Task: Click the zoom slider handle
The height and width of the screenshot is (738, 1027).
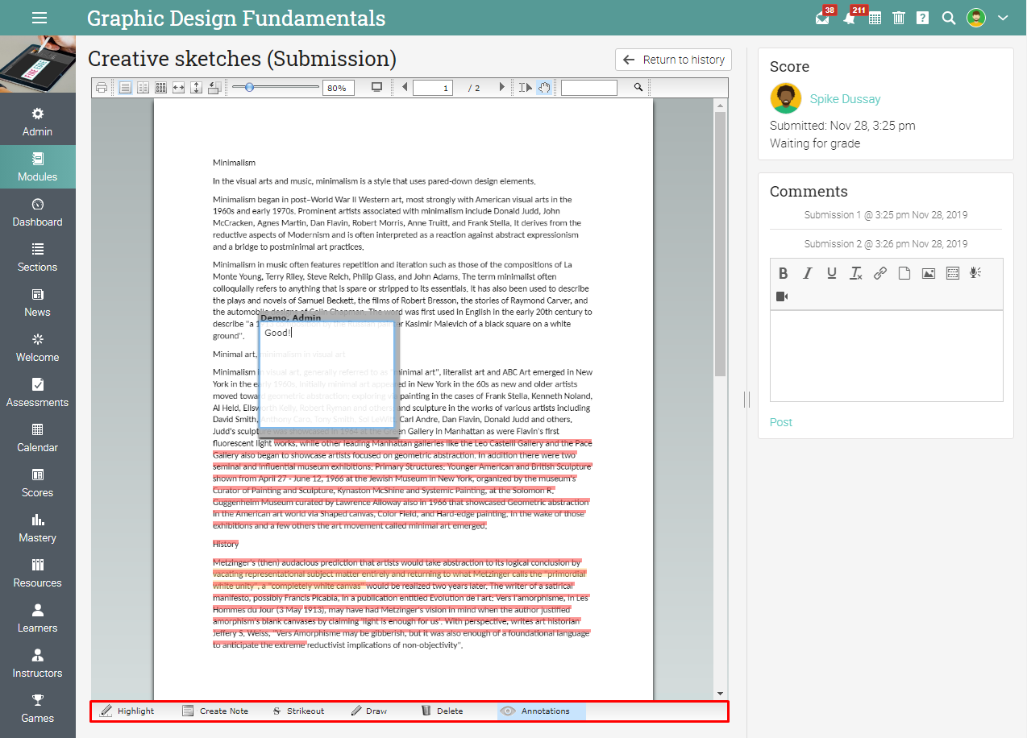Action: pyautogui.click(x=249, y=87)
